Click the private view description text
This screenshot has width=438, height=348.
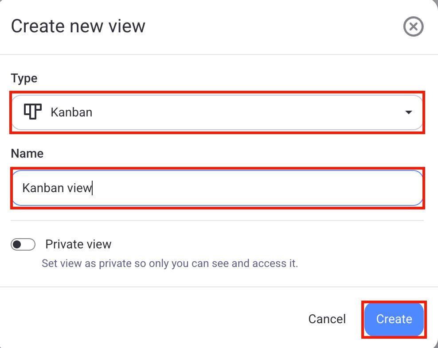click(170, 263)
